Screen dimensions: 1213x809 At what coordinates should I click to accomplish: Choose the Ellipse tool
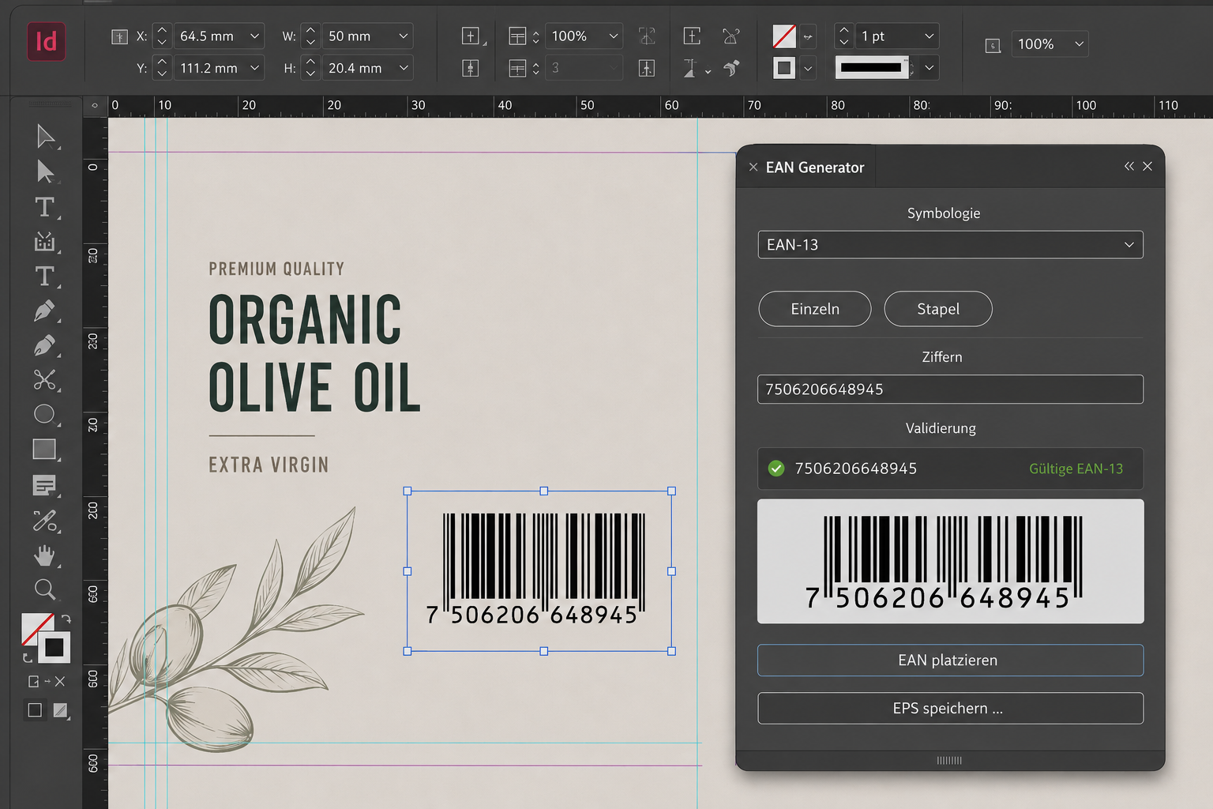(x=45, y=414)
